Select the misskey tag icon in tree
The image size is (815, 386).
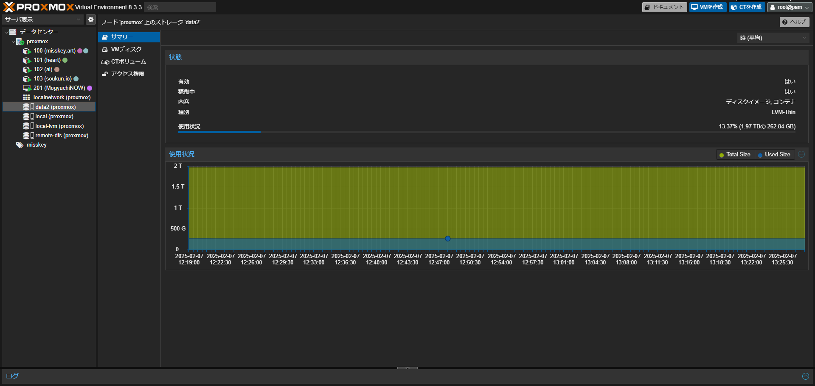(x=20, y=145)
